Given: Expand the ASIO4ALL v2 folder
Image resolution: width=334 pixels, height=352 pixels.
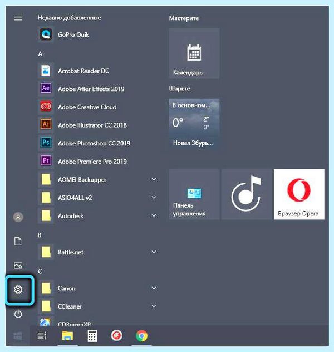Looking at the screenshot, I should pyautogui.click(x=154, y=197).
